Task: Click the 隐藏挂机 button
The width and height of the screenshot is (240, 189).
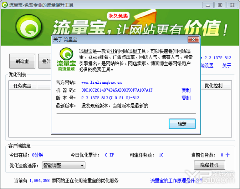Action: 210,165
